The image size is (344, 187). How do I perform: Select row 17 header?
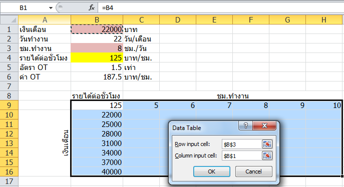9,181
